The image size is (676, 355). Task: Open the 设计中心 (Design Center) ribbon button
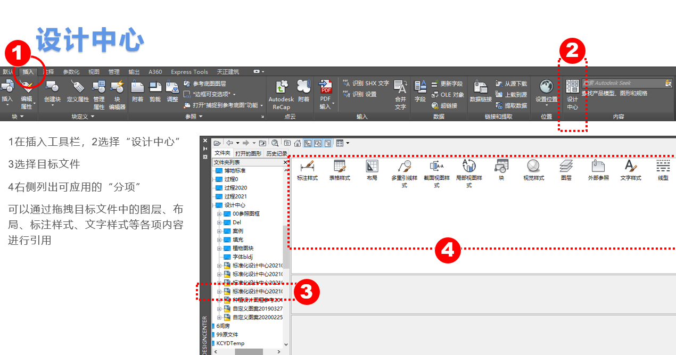(572, 94)
